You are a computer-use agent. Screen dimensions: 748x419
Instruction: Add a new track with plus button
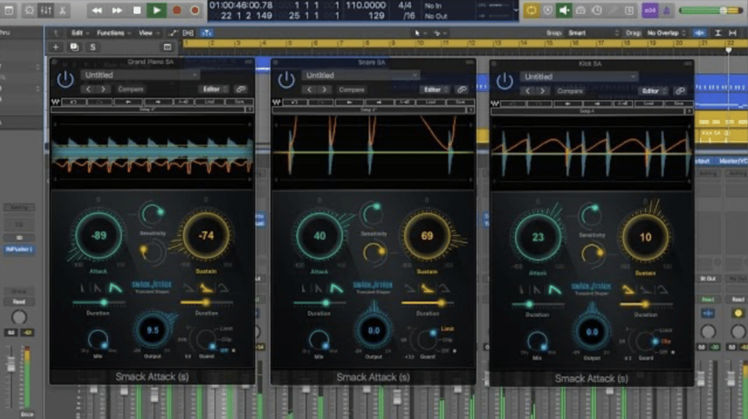55,47
